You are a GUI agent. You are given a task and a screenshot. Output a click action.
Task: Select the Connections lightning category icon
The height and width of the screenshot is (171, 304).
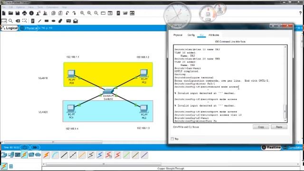coord(24,155)
